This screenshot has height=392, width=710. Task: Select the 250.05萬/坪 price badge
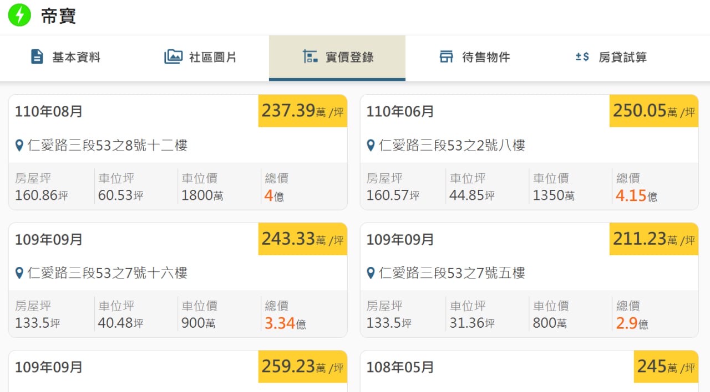[653, 111]
